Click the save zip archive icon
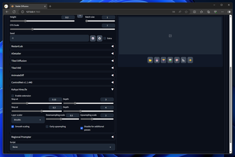 (x=163, y=60)
